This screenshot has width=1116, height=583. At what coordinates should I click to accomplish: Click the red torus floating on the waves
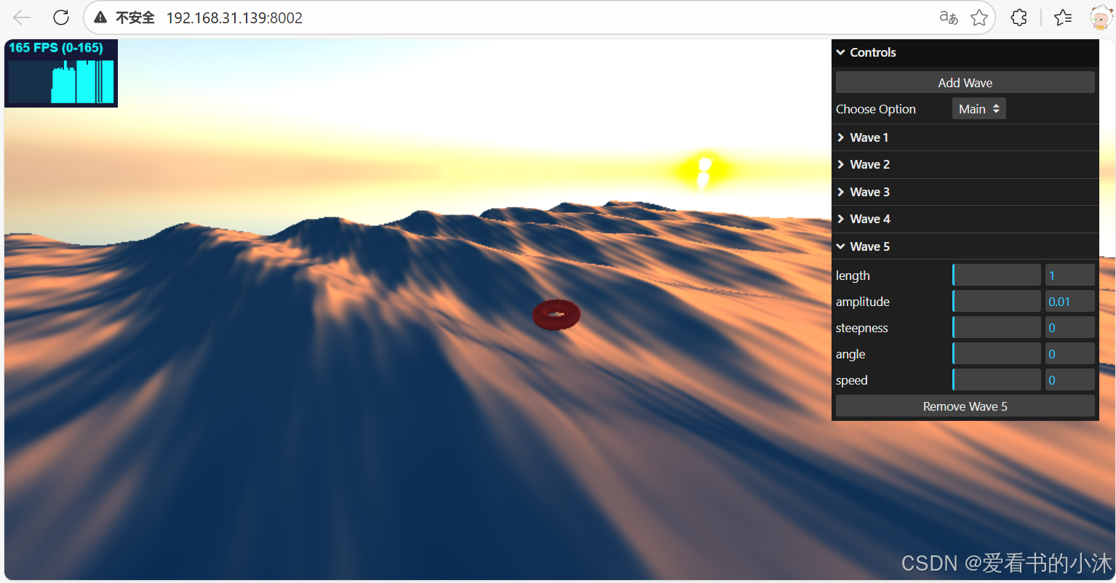point(557,315)
